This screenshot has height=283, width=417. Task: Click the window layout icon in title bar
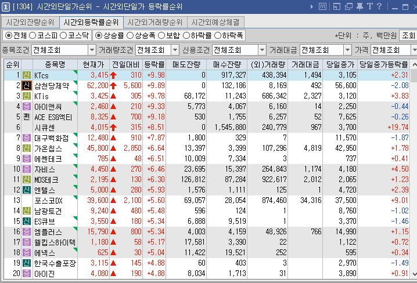(337, 6)
